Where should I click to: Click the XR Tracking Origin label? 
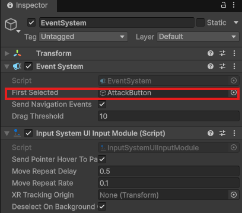click(43, 195)
